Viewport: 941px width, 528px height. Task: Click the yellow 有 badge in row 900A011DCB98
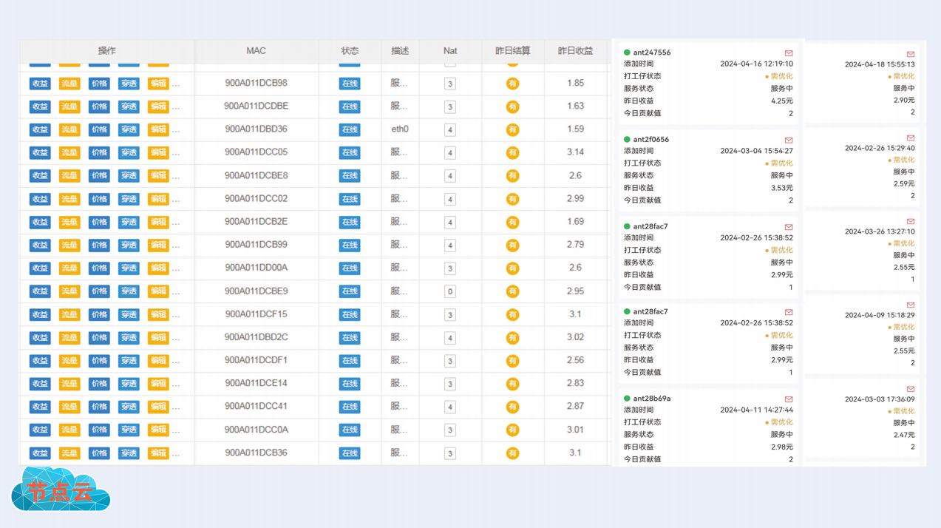(x=512, y=84)
